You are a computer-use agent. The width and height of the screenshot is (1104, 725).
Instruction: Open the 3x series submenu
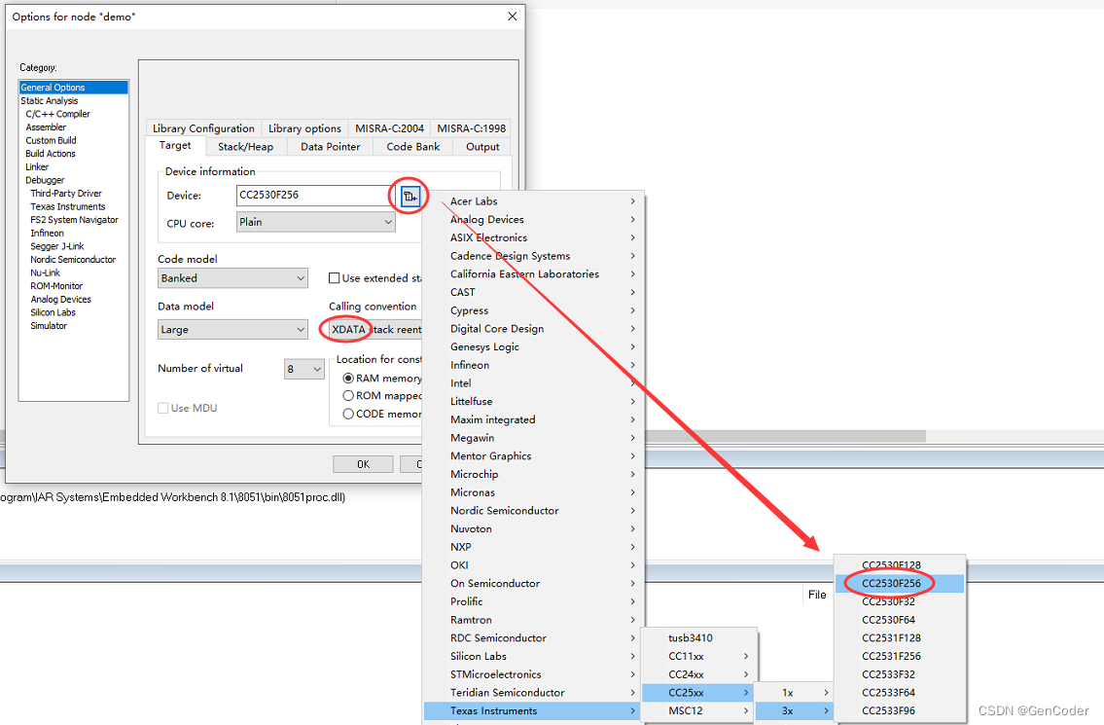[795, 711]
